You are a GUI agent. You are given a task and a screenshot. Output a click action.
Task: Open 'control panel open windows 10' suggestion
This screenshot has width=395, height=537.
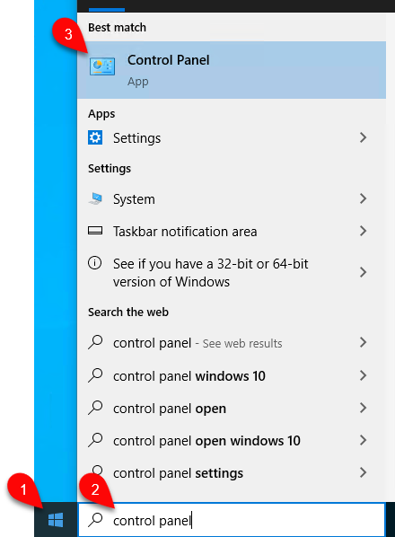[x=232, y=440]
